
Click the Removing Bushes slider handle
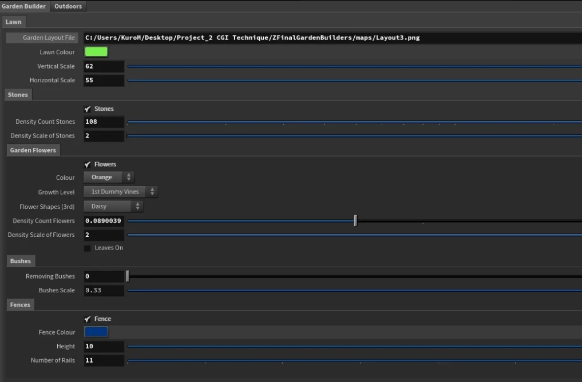point(128,276)
